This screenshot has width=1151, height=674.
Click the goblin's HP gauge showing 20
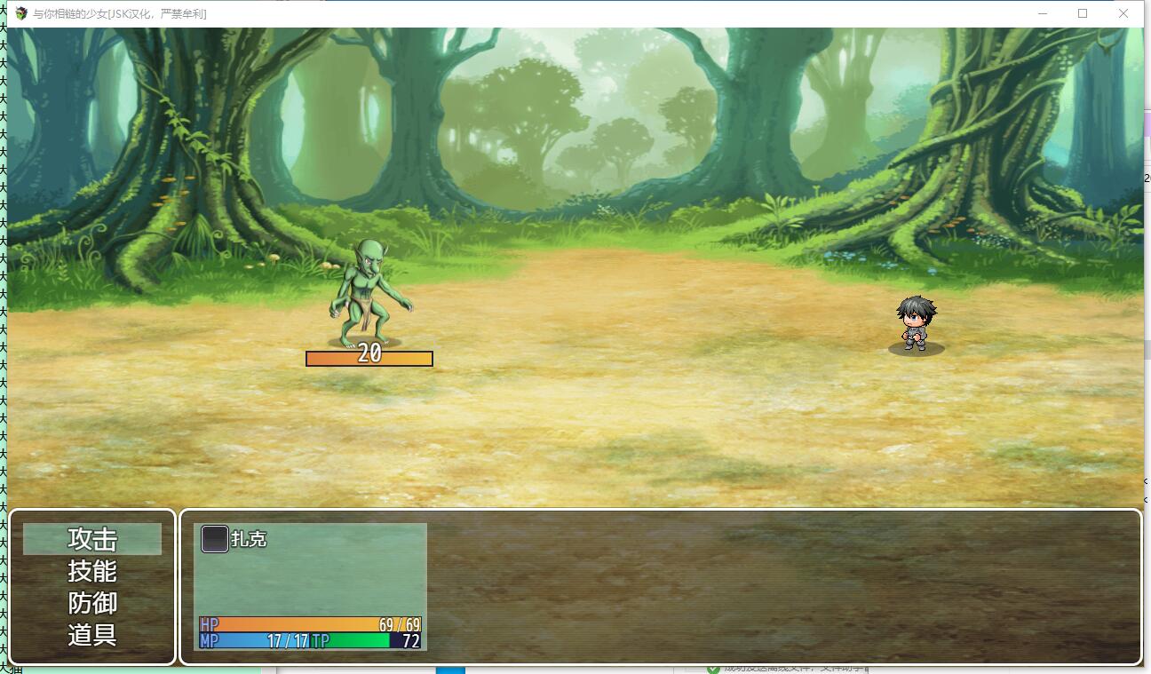[369, 358]
